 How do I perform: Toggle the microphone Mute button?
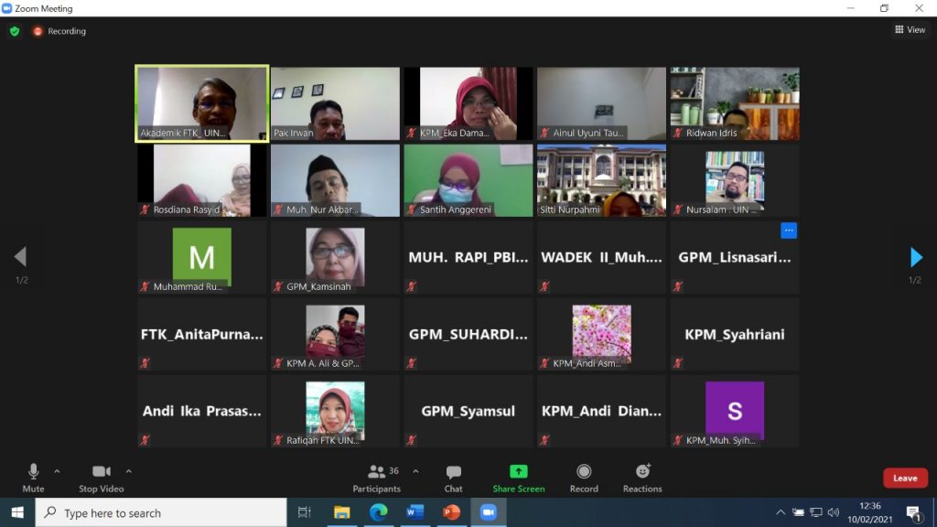click(33, 477)
